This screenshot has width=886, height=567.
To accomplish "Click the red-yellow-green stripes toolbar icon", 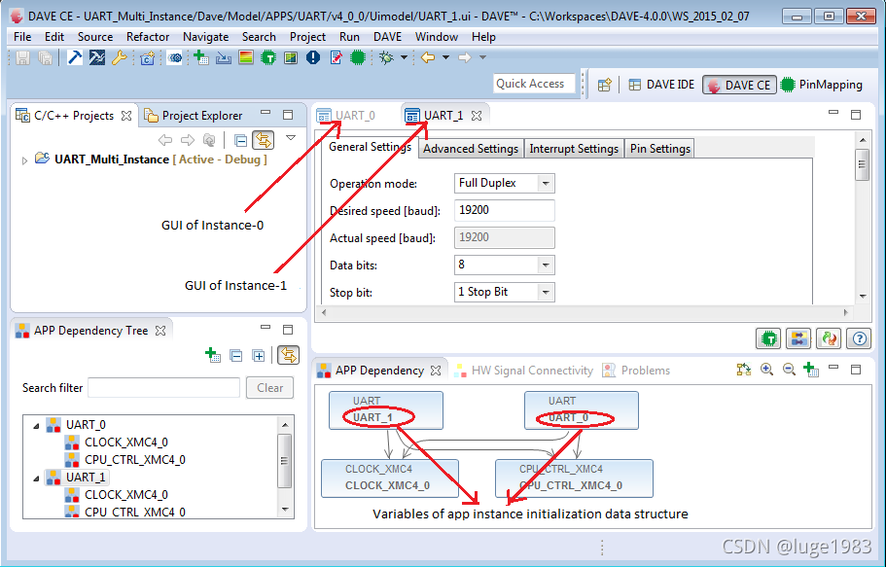I will (x=246, y=57).
